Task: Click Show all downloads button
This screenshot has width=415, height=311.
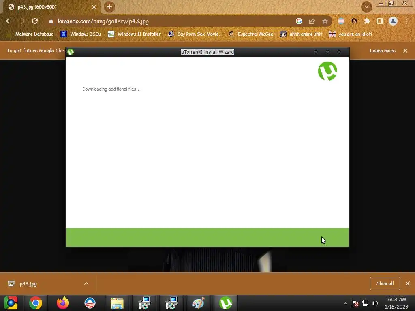Action: [385, 283]
